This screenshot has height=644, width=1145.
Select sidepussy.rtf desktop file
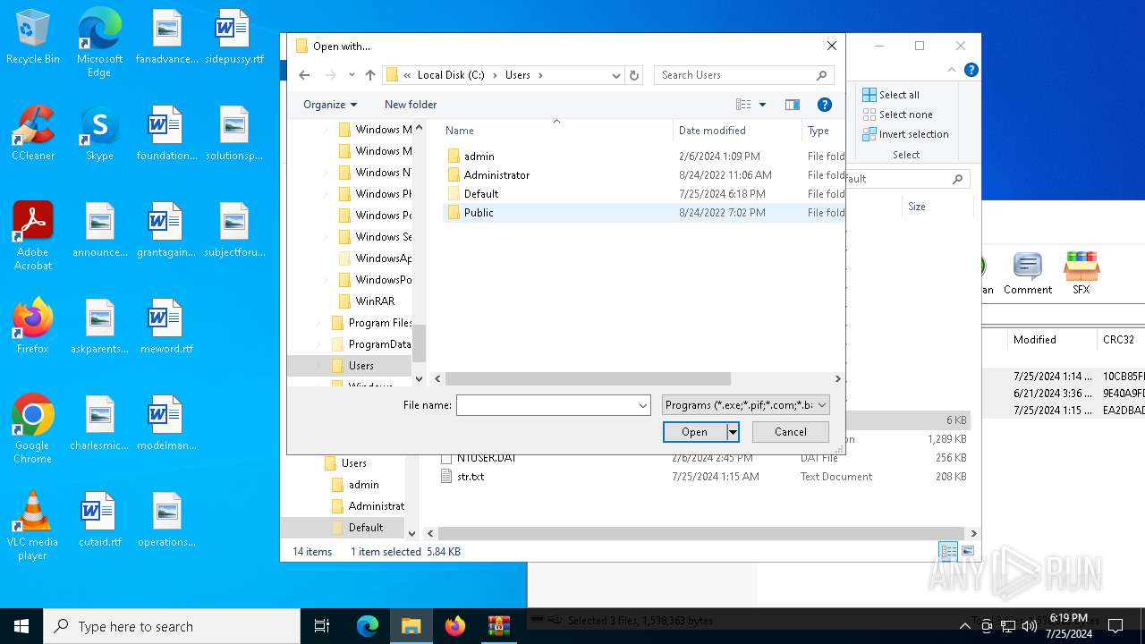tap(234, 38)
